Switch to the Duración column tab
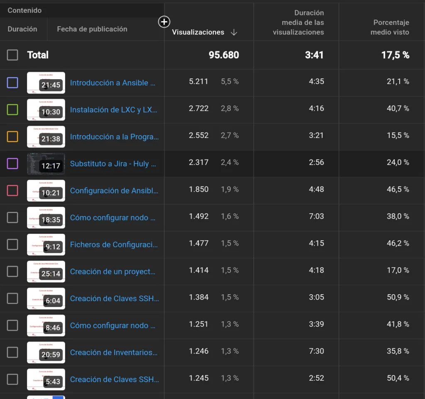This screenshot has height=399, width=425. [x=22, y=29]
